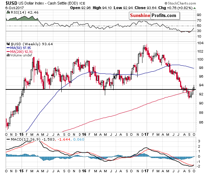Click the -2 label on MACD axis
209x174 pixels.
(199, 166)
